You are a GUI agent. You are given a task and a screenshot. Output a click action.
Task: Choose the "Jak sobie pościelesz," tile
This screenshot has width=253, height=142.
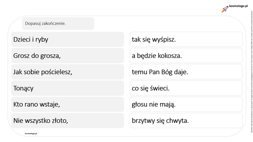click(x=67, y=72)
